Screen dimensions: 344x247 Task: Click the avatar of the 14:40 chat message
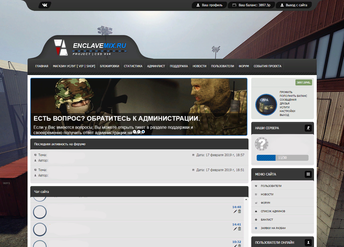pyautogui.click(x=40, y=212)
